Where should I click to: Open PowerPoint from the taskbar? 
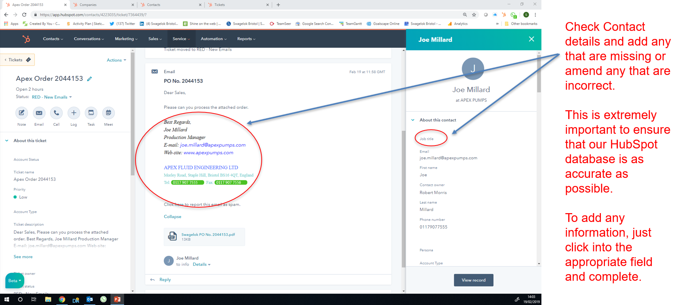point(117,299)
